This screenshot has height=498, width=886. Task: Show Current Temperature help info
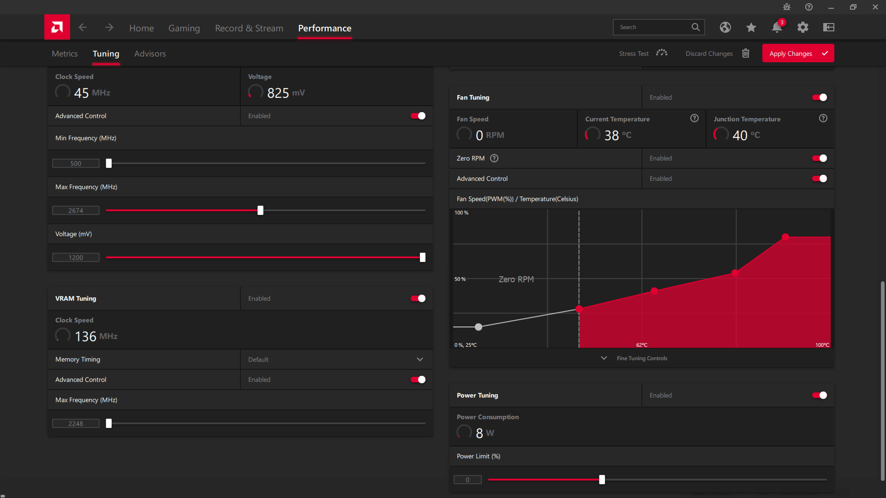(x=694, y=119)
